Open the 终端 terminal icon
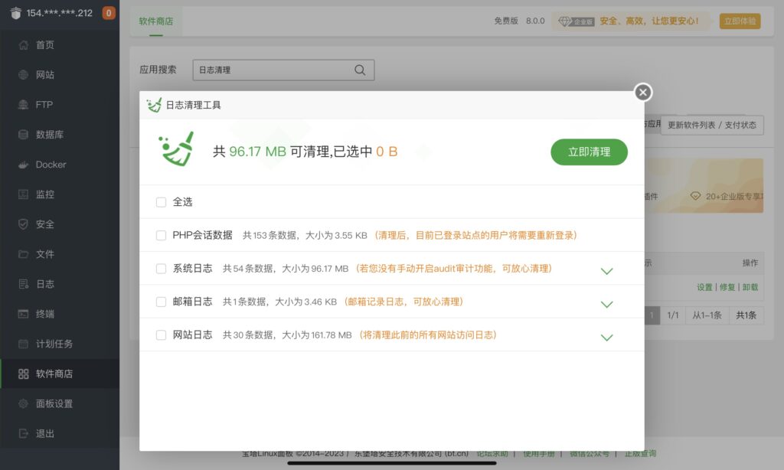Image resolution: width=784 pixels, height=470 pixels. coord(23,314)
